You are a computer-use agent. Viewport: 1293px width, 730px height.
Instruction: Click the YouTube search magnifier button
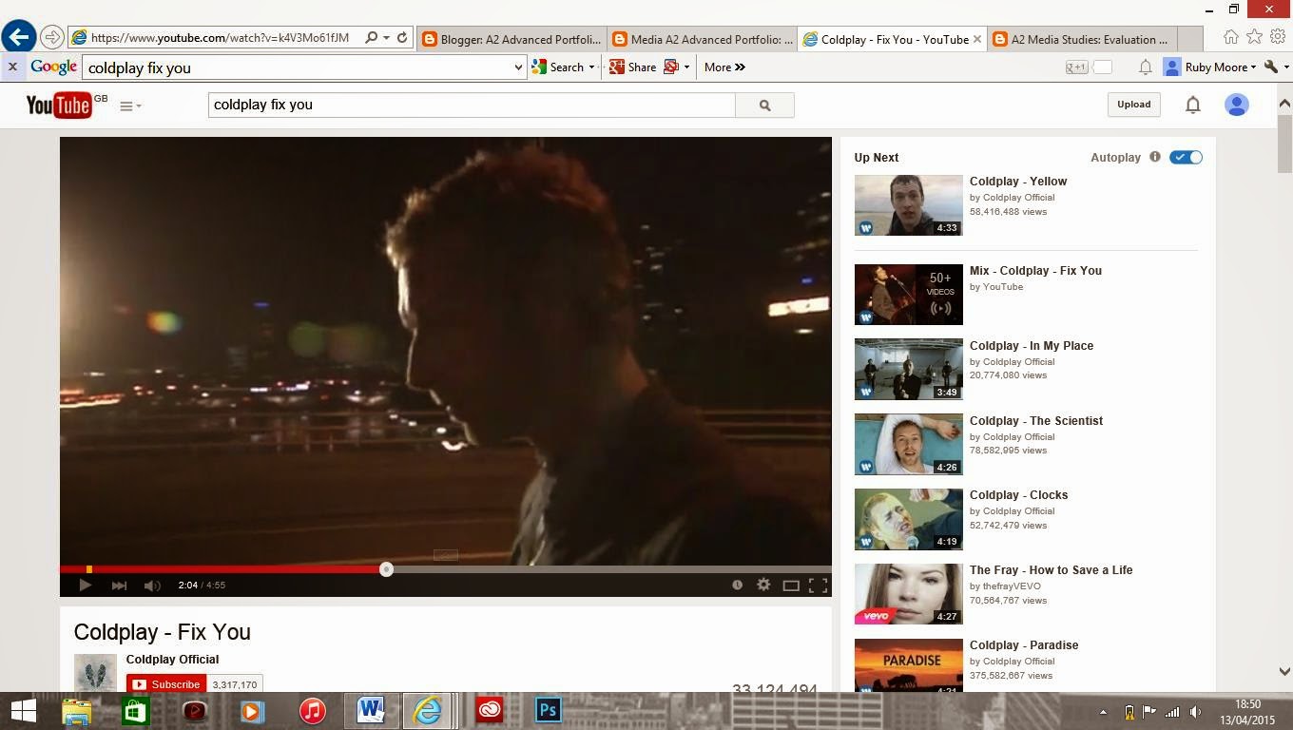[x=765, y=106]
